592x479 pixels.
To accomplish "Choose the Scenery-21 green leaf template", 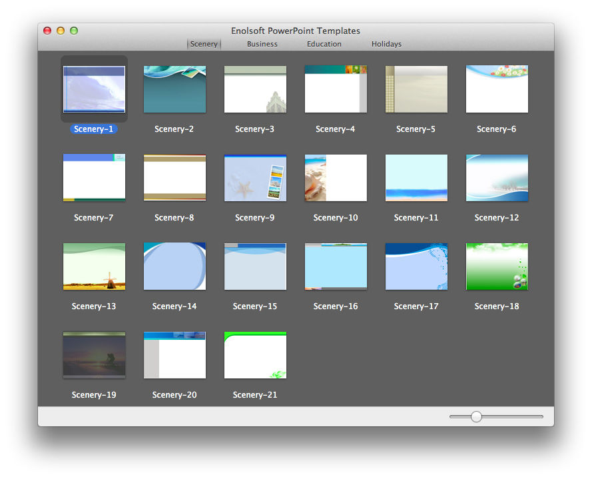I will point(255,355).
